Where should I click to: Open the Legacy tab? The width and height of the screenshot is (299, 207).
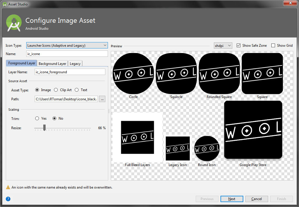pos(75,63)
